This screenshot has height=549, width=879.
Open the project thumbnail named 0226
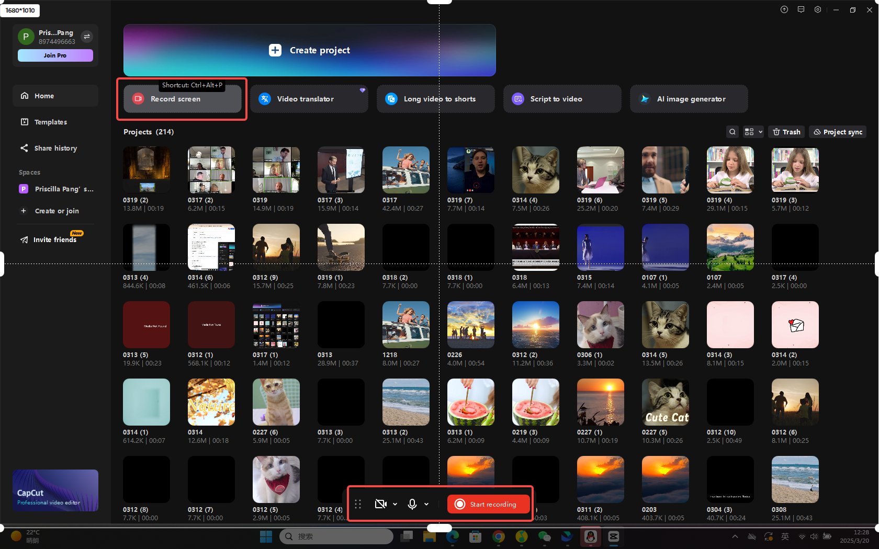(471, 325)
